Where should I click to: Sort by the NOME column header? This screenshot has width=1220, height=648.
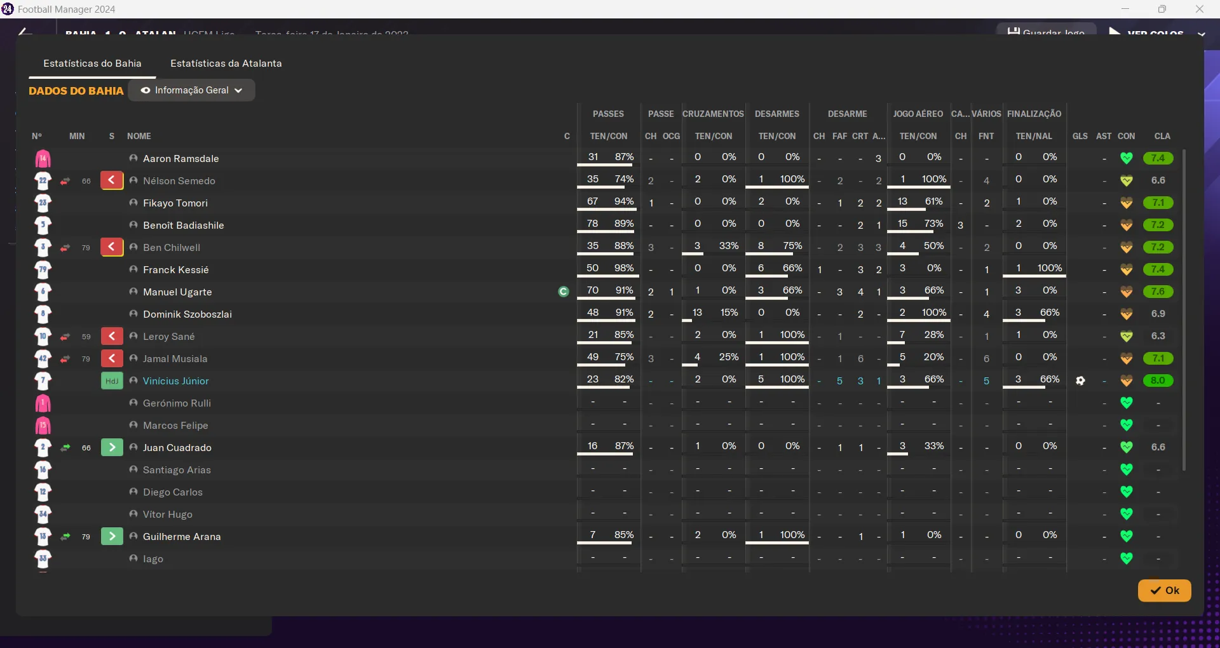click(x=139, y=136)
